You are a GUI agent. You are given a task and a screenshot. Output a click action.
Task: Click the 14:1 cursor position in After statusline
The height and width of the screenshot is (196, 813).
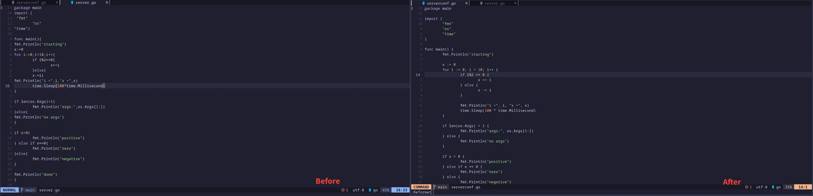[x=803, y=187]
